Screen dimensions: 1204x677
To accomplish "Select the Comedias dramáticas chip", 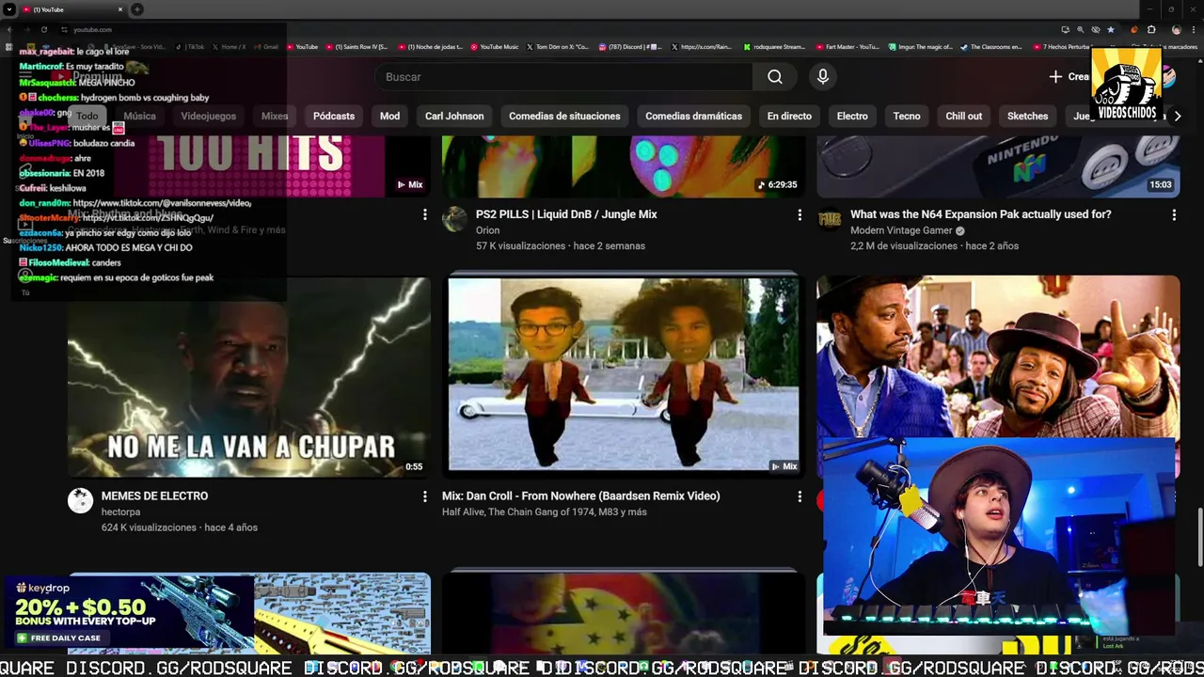I will 693,117.
